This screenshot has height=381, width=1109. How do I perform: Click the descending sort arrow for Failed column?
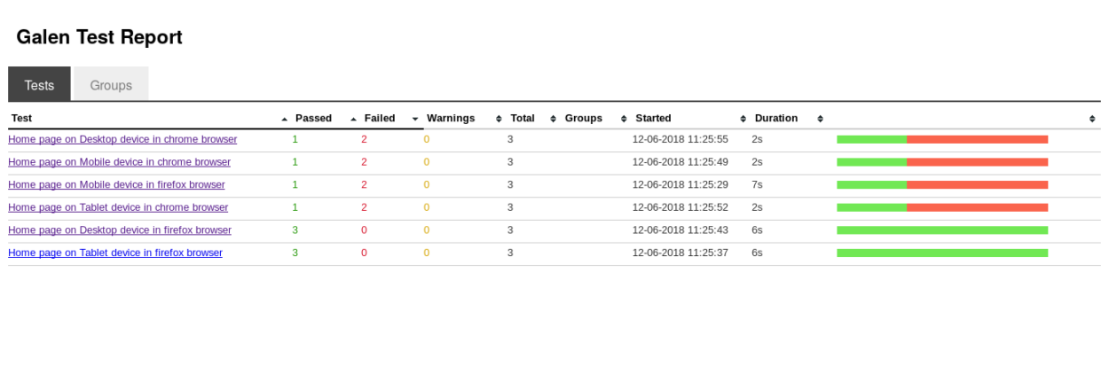(415, 119)
